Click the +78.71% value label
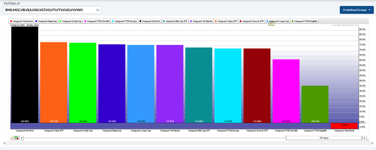This screenshot has width=376, height=150. (54, 121)
